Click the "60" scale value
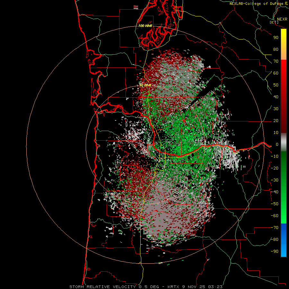The height and width of the screenshot is (289, 289). point(276,73)
